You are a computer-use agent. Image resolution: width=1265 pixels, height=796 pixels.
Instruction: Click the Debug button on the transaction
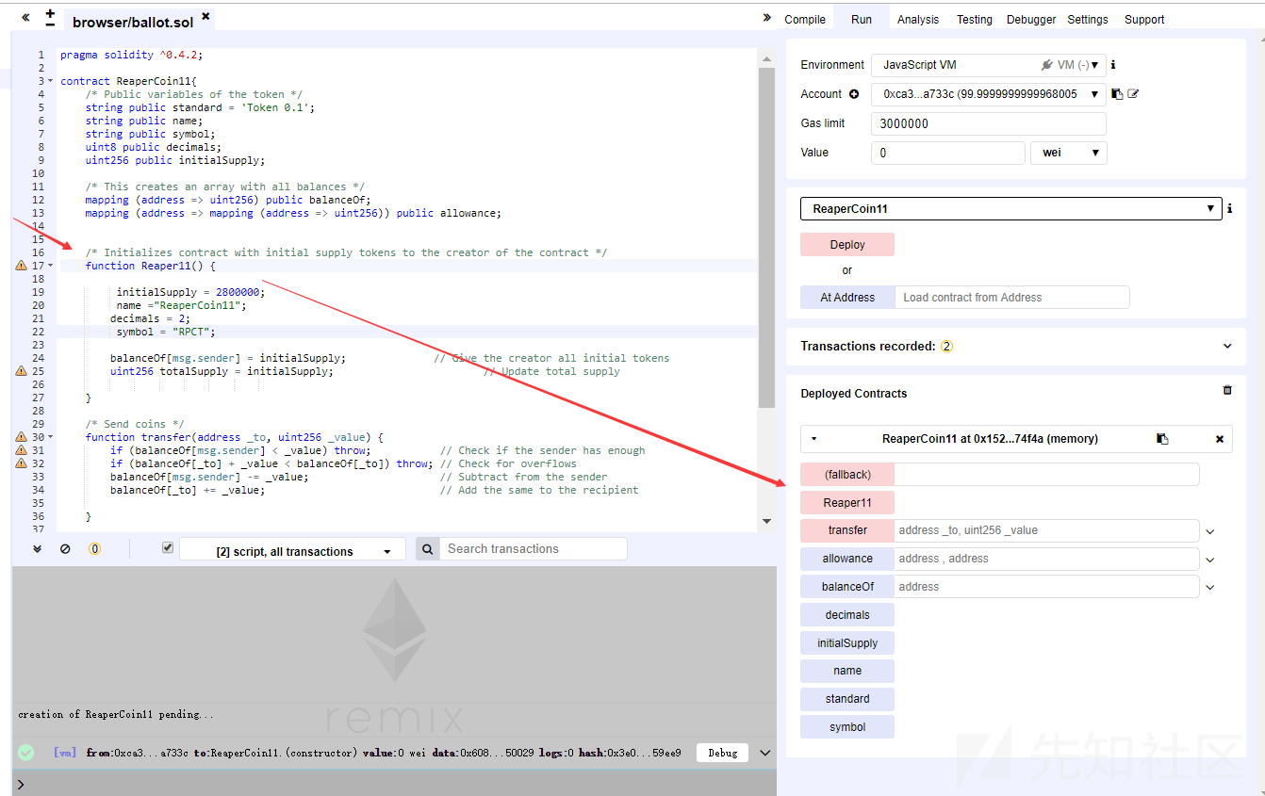click(x=723, y=753)
